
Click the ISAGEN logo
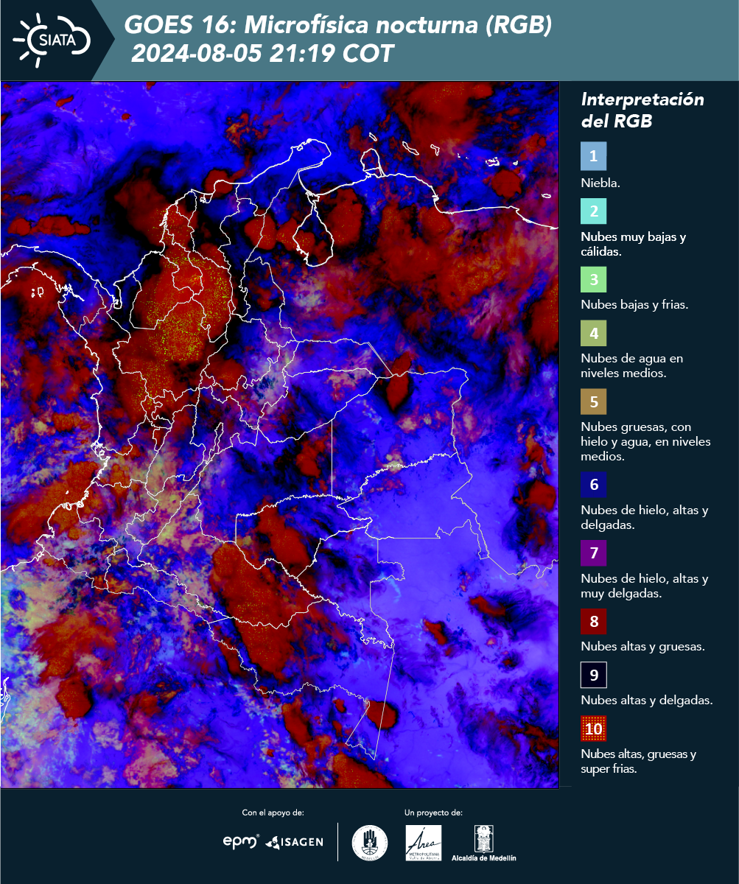[294, 841]
